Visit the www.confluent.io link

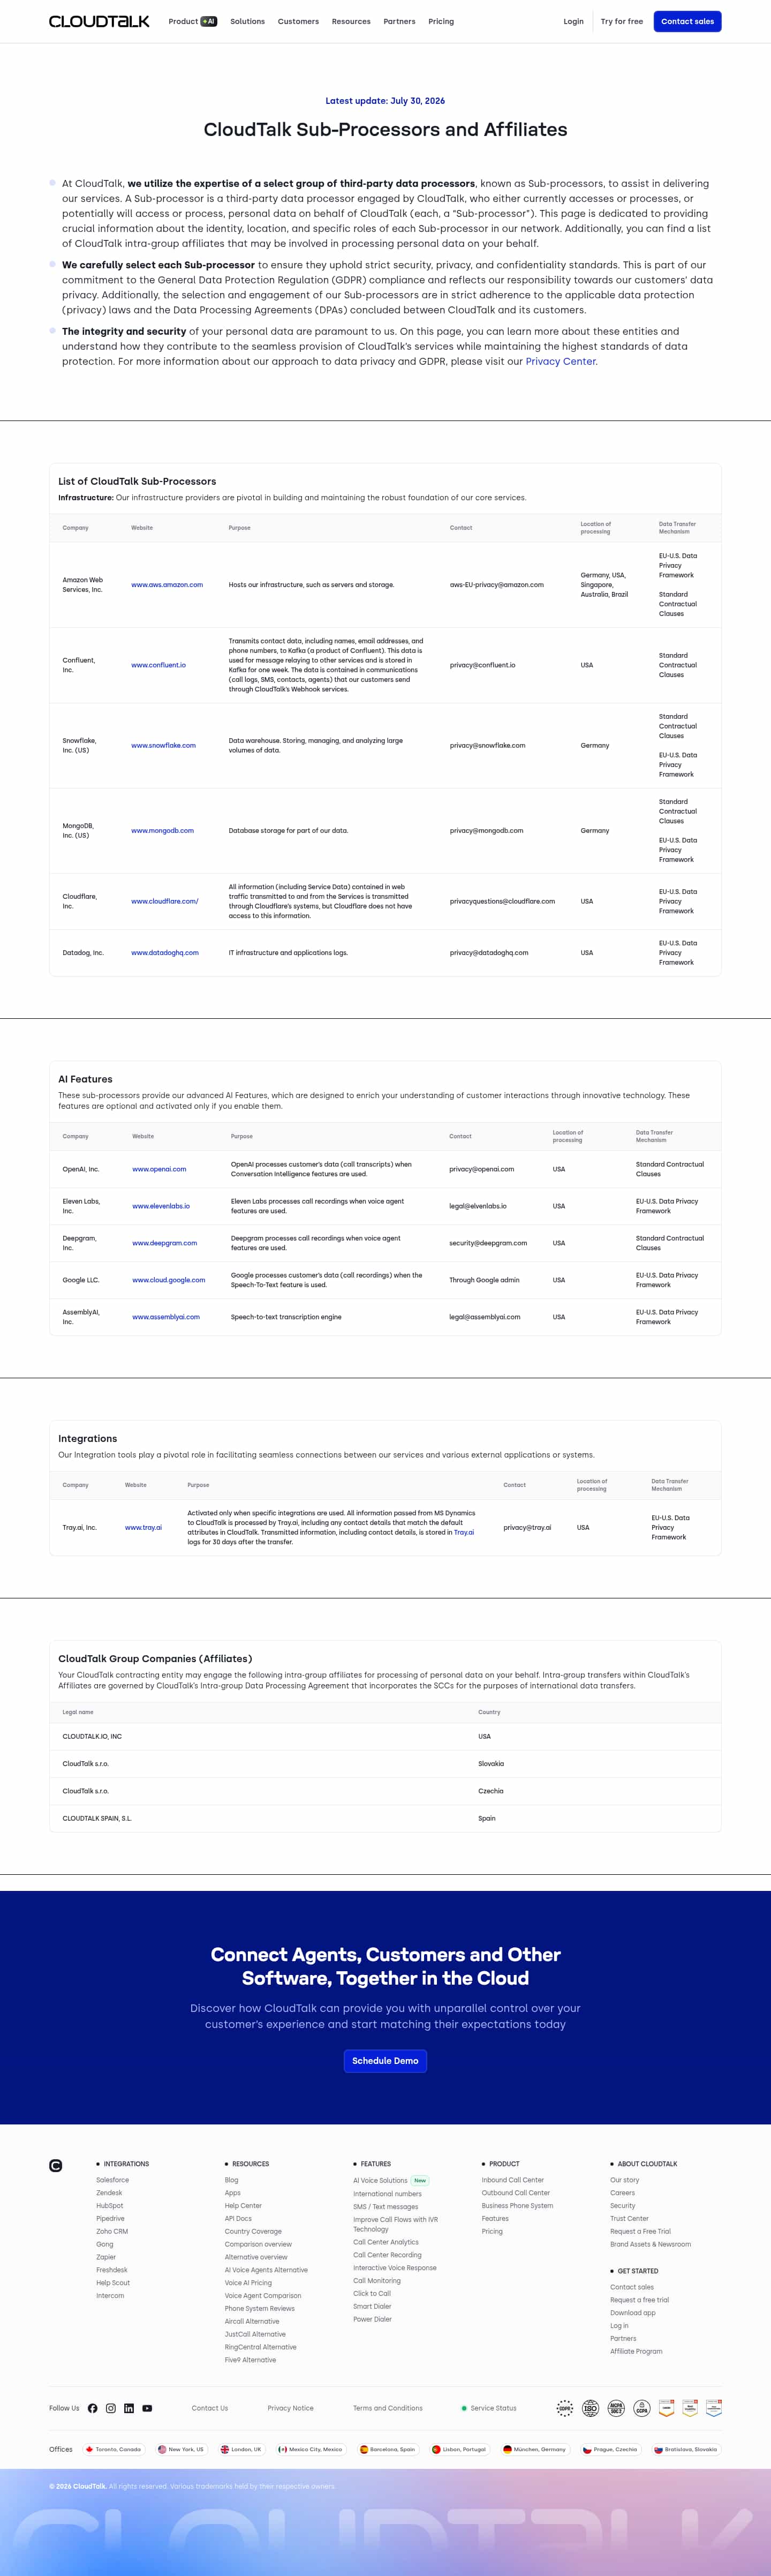[158, 665]
